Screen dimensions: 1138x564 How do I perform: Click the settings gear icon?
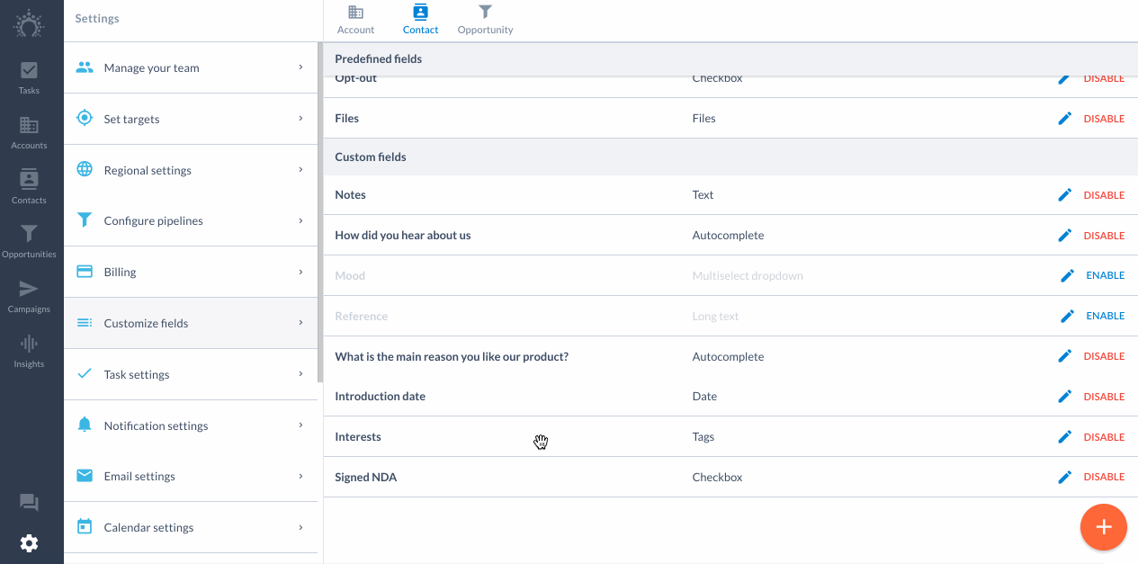(29, 543)
